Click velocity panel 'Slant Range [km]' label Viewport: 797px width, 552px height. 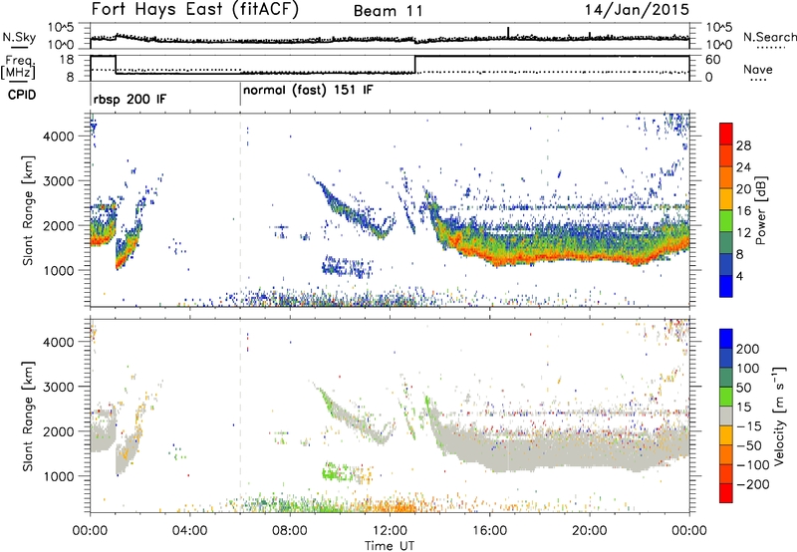pyautogui.click(x=28, y=415)
